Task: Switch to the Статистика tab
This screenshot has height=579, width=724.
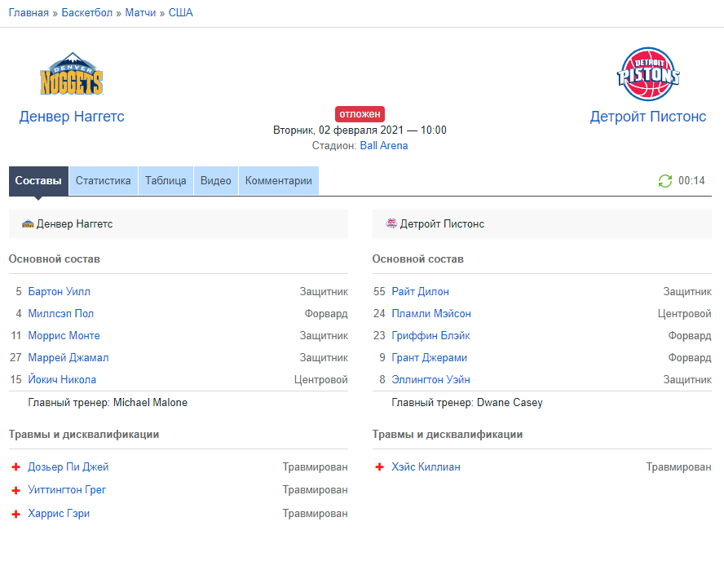Action: pos(104,181)
